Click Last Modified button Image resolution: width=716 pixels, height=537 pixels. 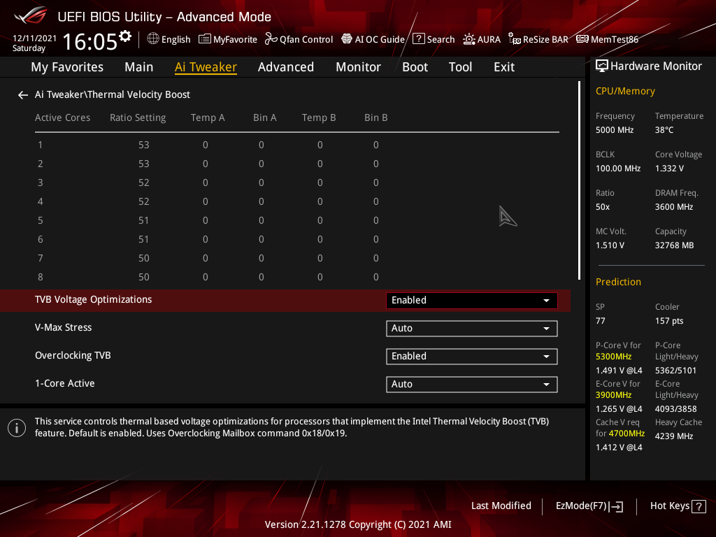pos(501,506)
